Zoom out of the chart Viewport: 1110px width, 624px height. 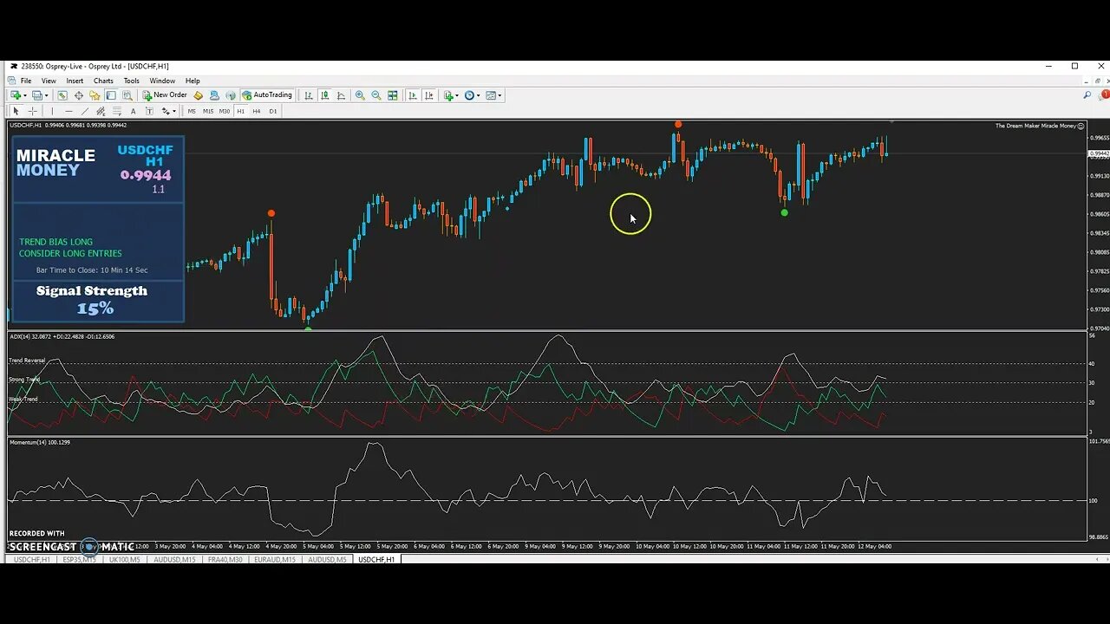[376, 95]
